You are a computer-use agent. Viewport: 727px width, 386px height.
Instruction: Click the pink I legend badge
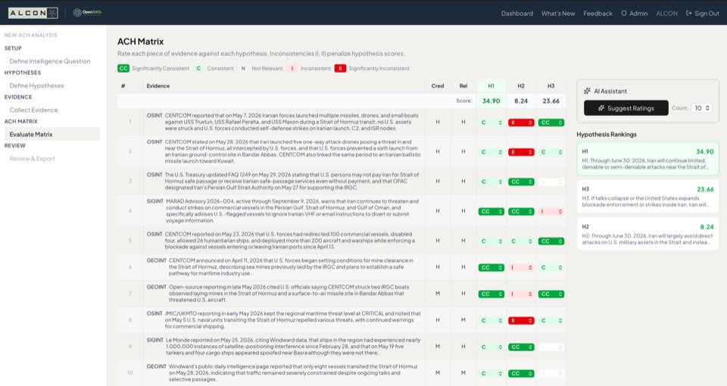pyautogui.click(x=292, y=68)
